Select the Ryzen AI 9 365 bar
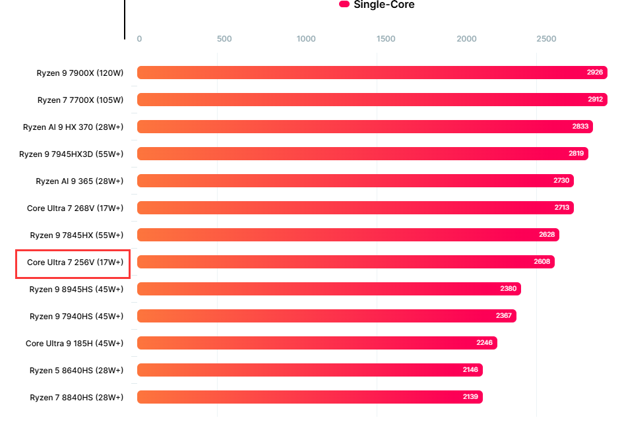 click(355, 181)
